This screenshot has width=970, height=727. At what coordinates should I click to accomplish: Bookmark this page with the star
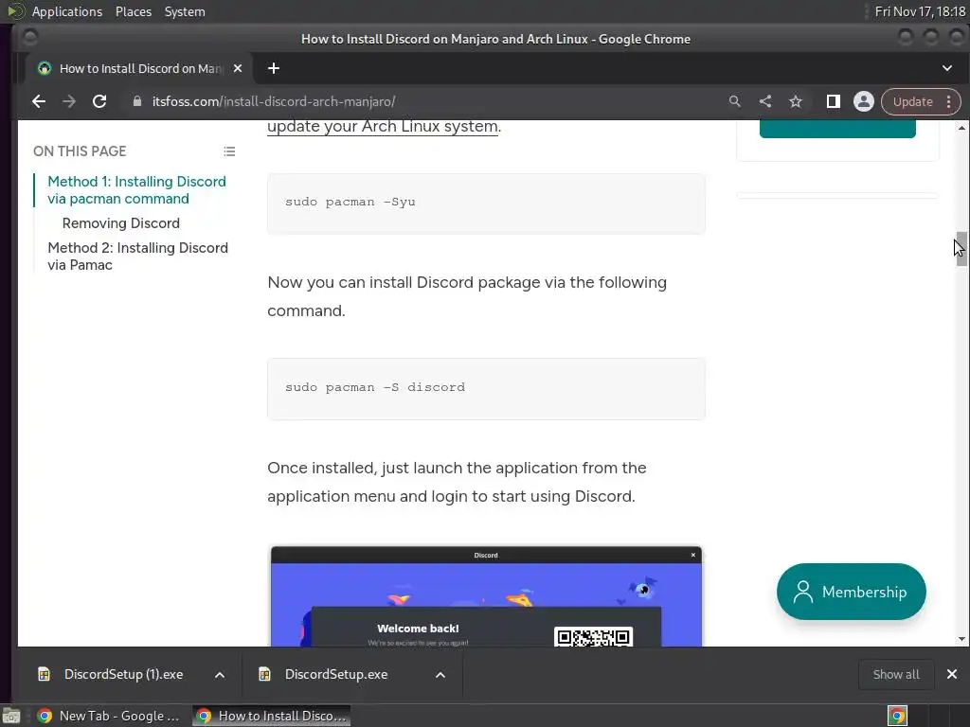click(x=796, y=101)
